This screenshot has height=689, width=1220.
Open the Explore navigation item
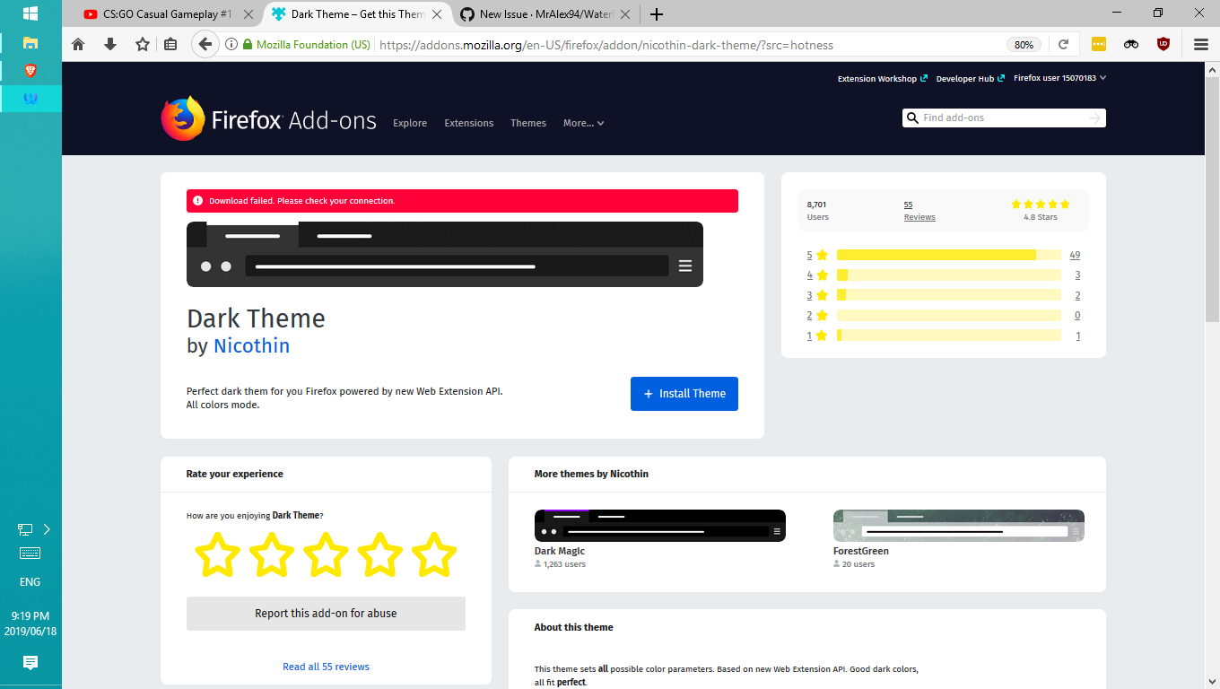410,123
